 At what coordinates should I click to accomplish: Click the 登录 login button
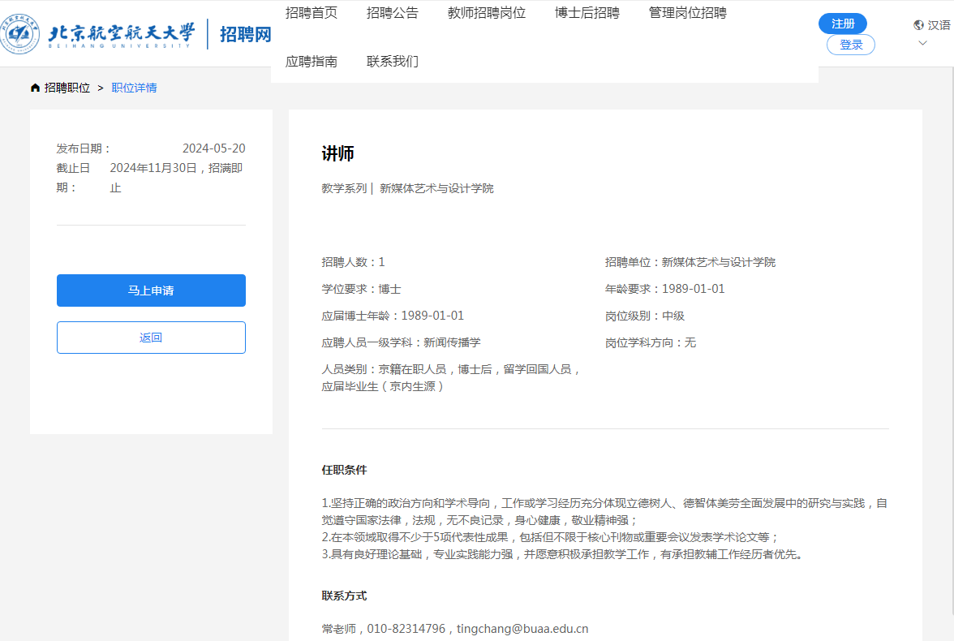(851, 45)
